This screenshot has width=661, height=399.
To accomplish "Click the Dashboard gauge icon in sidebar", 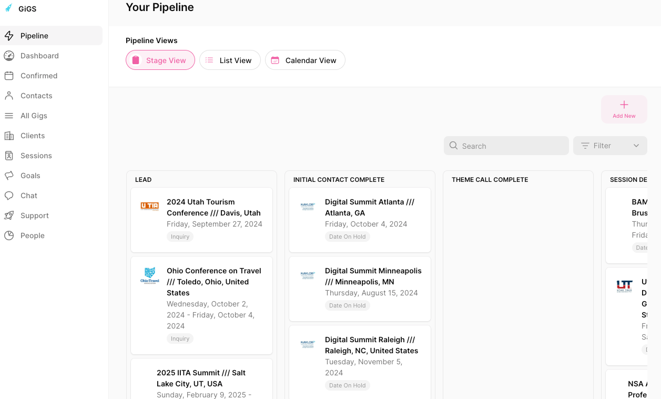I will point(9,56).
